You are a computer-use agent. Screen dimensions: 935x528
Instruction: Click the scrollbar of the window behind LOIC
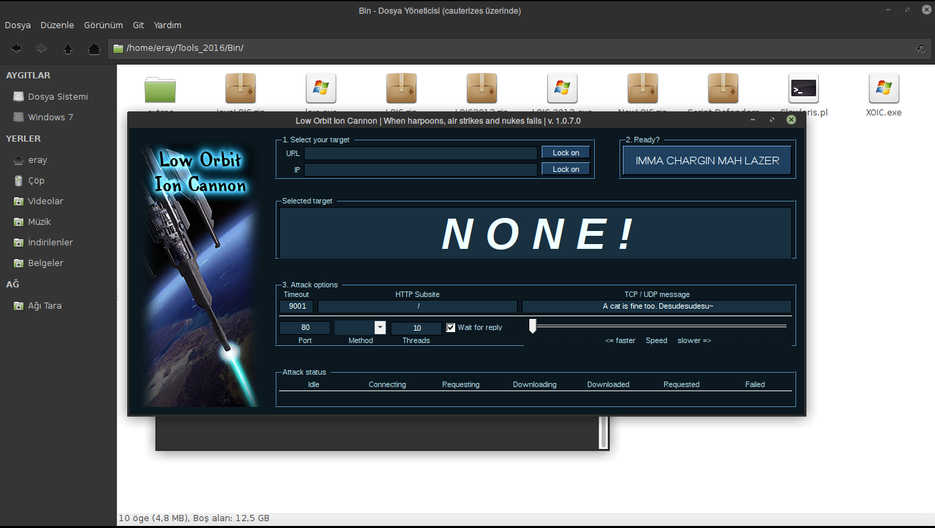(604, 432)
